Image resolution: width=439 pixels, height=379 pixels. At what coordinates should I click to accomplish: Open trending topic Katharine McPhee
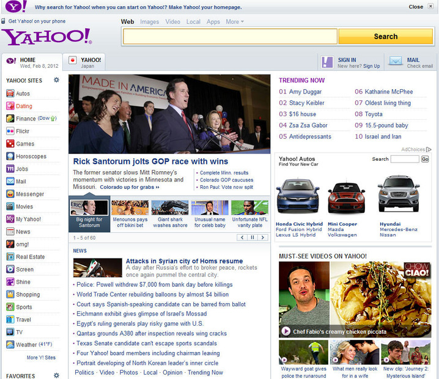click(x=389, y=92)
